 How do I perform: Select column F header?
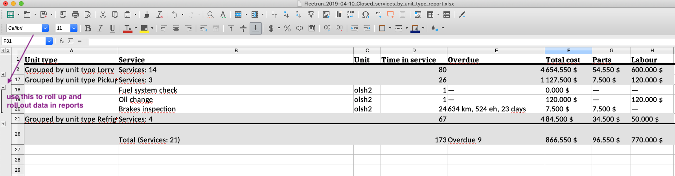(568, 51)
